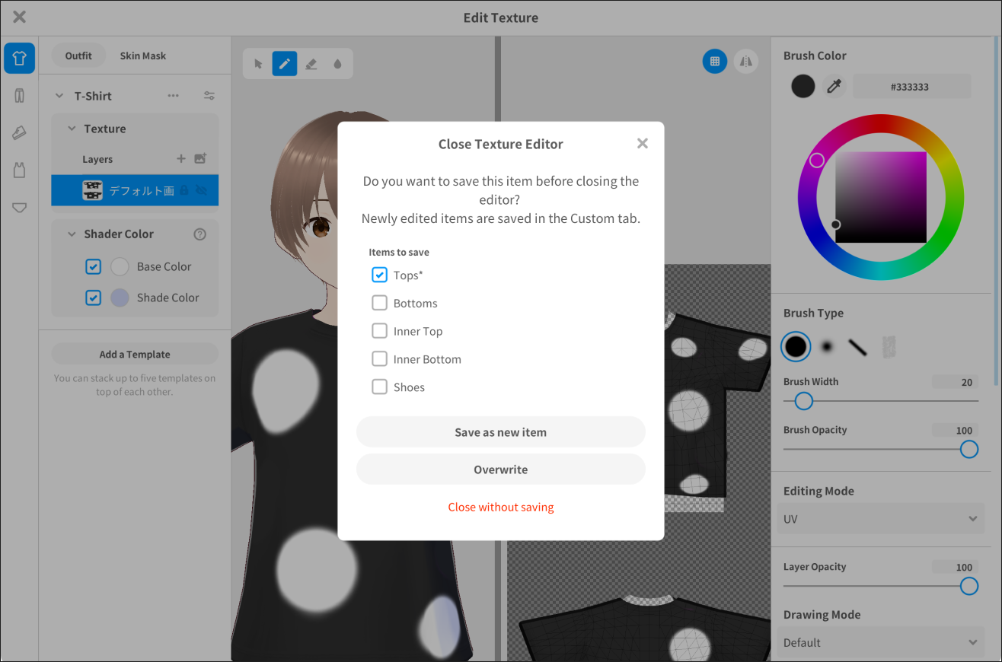The image size is (1002, 662).
Task: Collapse the T-Shirt section chevron
Action: pos(59,96)
